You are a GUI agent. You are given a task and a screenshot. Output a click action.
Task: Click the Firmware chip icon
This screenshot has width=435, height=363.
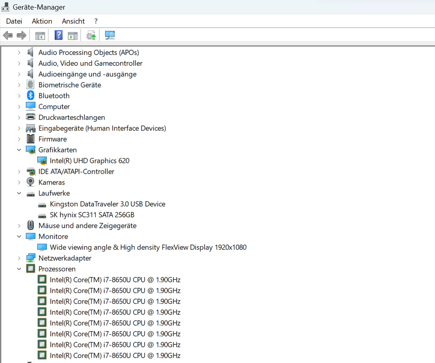click(30, 139)
